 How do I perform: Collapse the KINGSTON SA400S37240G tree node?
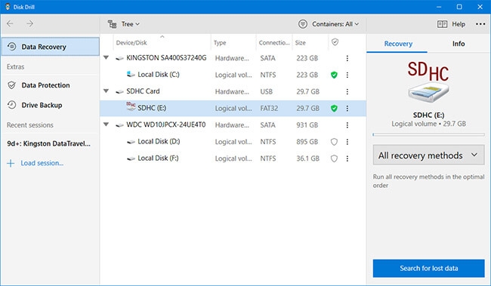click(x=107, y=57)
